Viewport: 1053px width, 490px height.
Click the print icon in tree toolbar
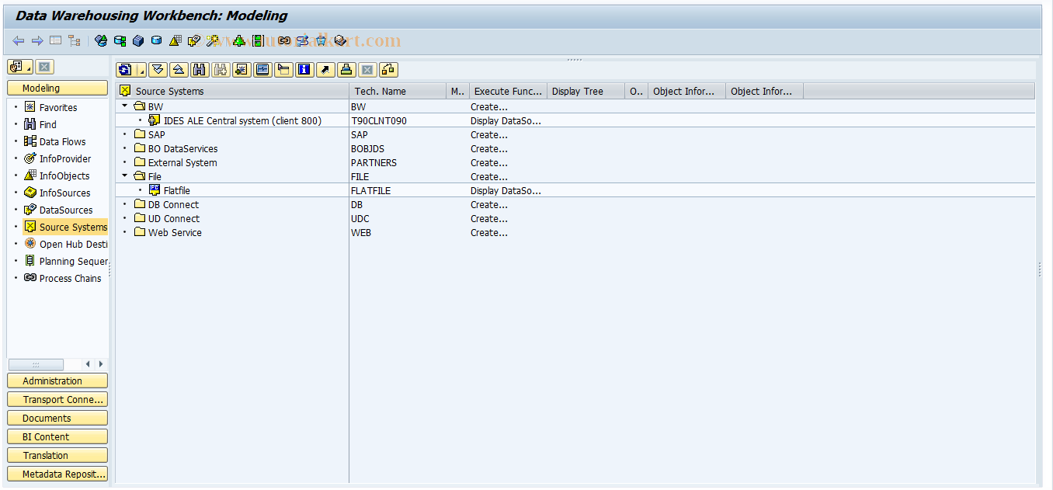(346, 70)
